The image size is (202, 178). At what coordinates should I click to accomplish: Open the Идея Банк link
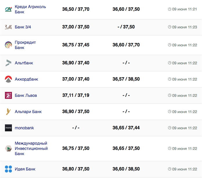click(x=25, y=169)
